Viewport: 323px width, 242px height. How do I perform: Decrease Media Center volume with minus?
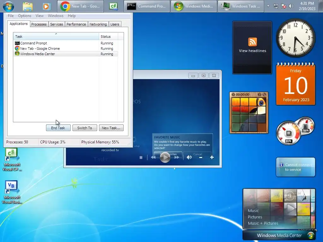pos(201,158)
